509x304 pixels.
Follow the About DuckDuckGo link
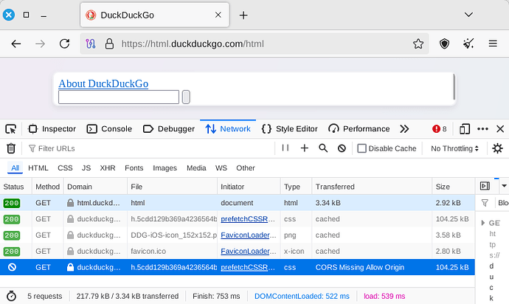point(103,83)
